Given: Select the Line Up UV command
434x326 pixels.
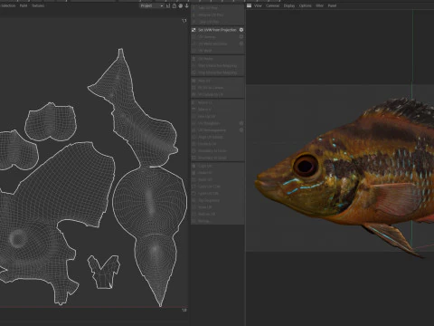Looking at the screenshot, I should pyautogui.click(x=206, y=117).
